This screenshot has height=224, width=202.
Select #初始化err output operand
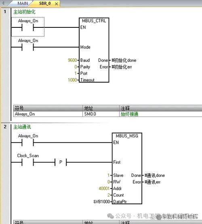click(x=122, y=67)
